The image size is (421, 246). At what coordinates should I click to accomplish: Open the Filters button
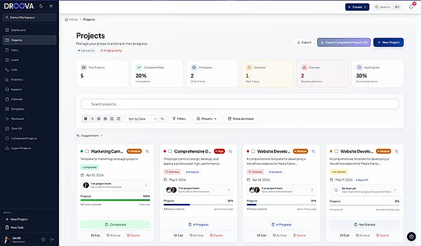pyautogui.click(x=179, y=118)
